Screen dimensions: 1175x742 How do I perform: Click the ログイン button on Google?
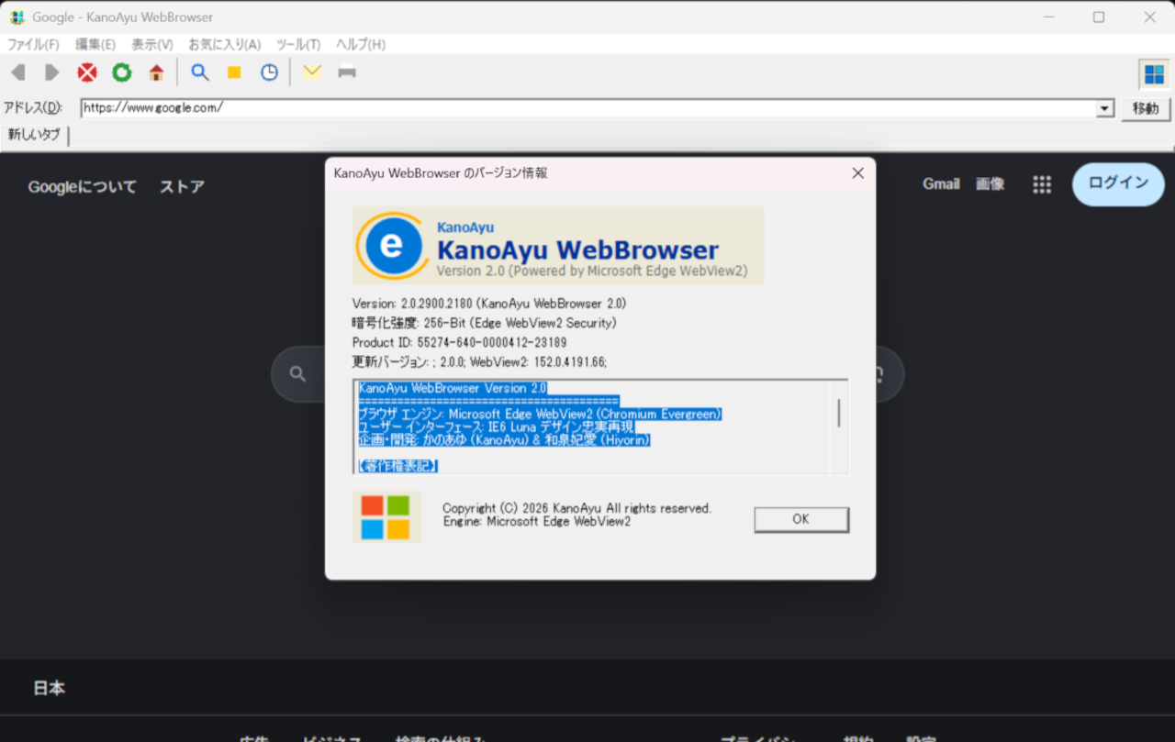click(1118, 183)
